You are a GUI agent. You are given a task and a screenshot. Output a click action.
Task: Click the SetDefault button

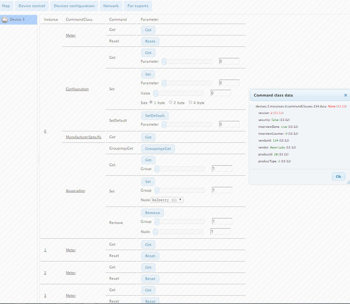point(154,115)
